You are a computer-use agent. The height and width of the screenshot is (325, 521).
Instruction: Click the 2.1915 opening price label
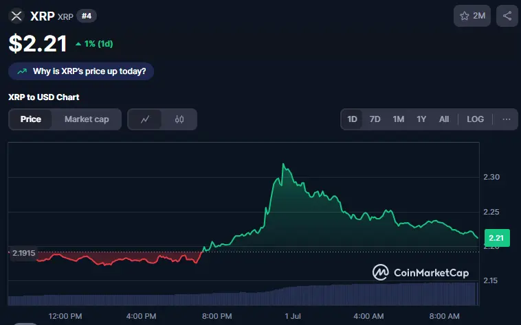23,253
